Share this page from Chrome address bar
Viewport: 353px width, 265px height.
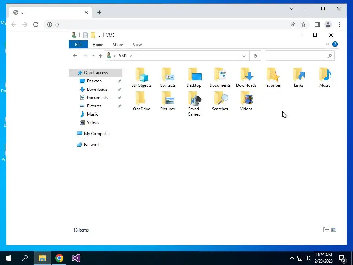(x=292, y=24)
